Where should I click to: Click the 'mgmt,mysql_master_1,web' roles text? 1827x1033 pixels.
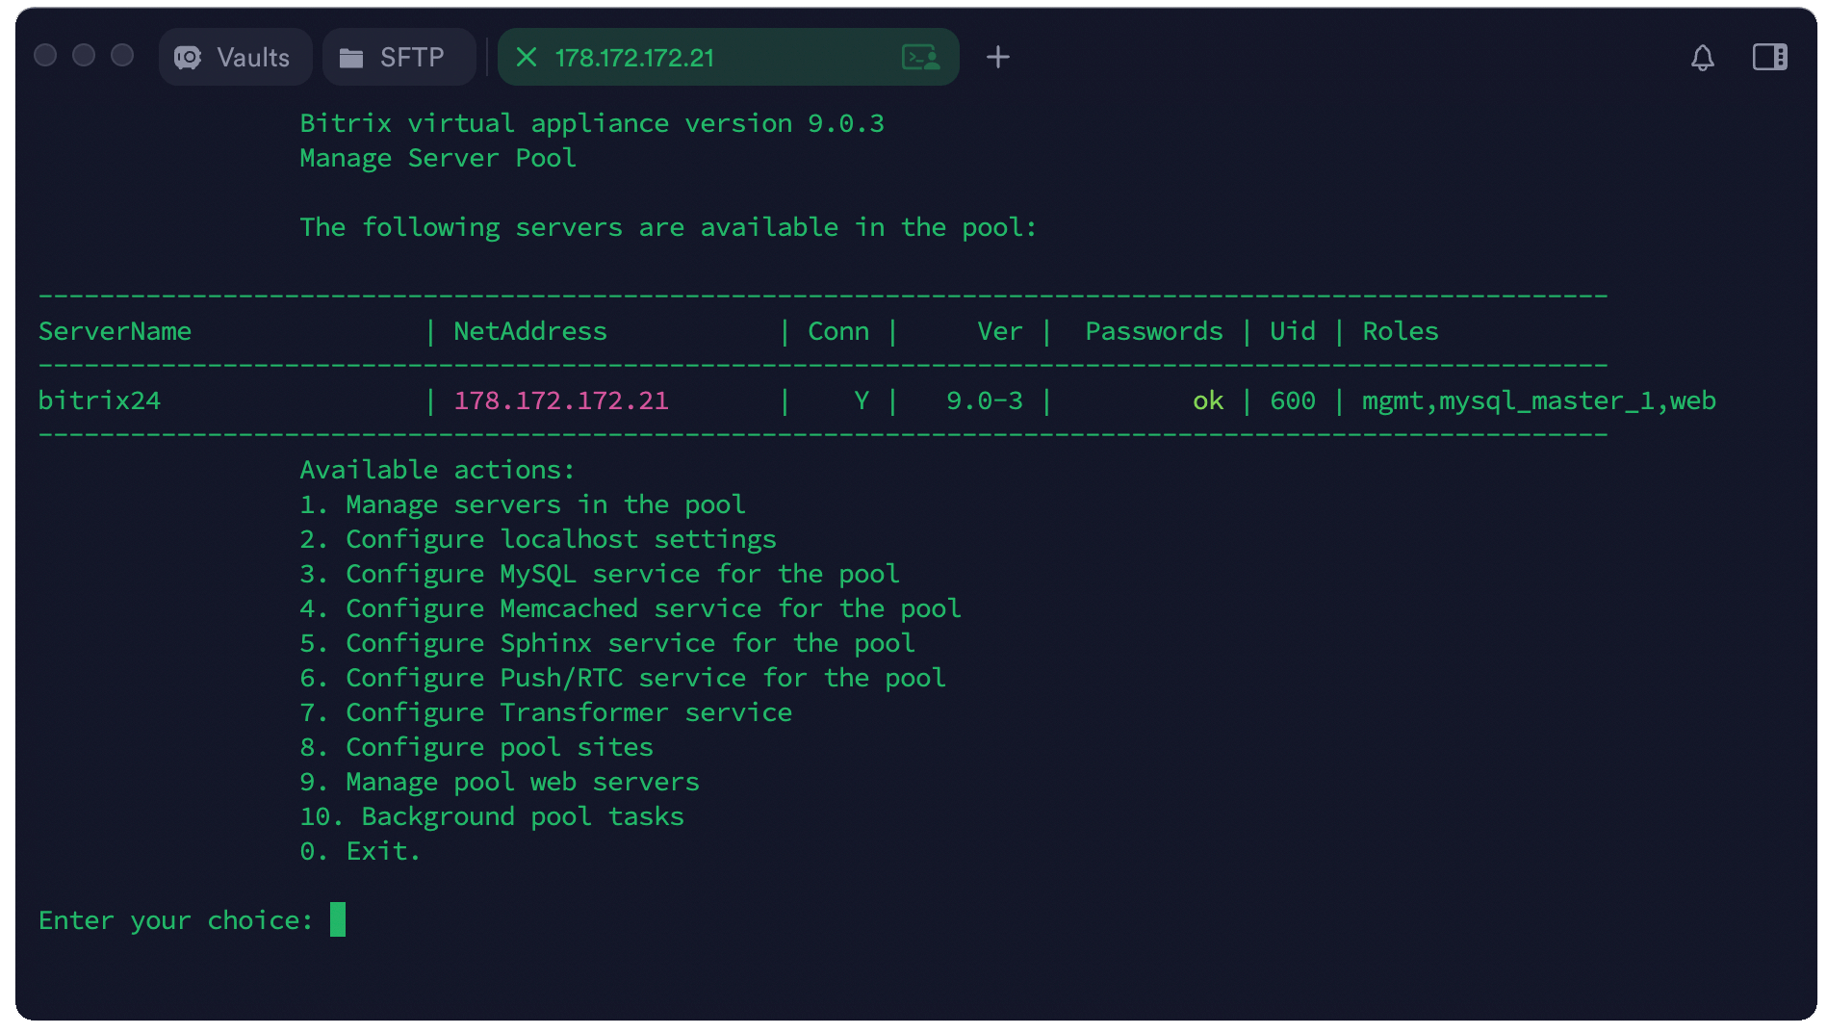coord(1538,400)
